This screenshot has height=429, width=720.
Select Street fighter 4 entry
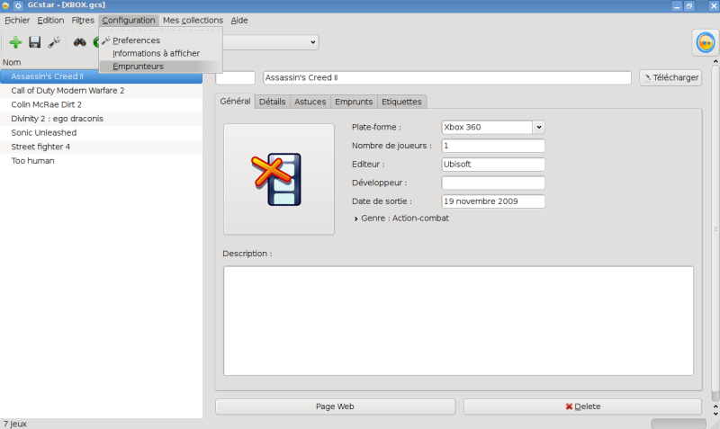click(x=101, y=147)
